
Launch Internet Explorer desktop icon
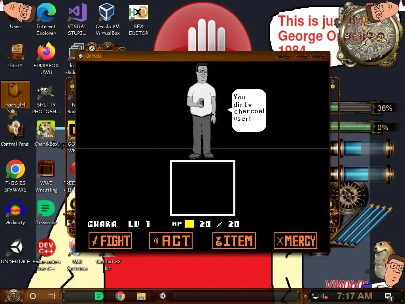(46, 19)
